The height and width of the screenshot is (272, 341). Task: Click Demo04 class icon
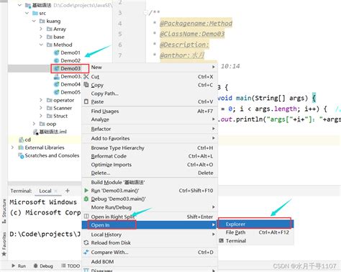(57, 84)
